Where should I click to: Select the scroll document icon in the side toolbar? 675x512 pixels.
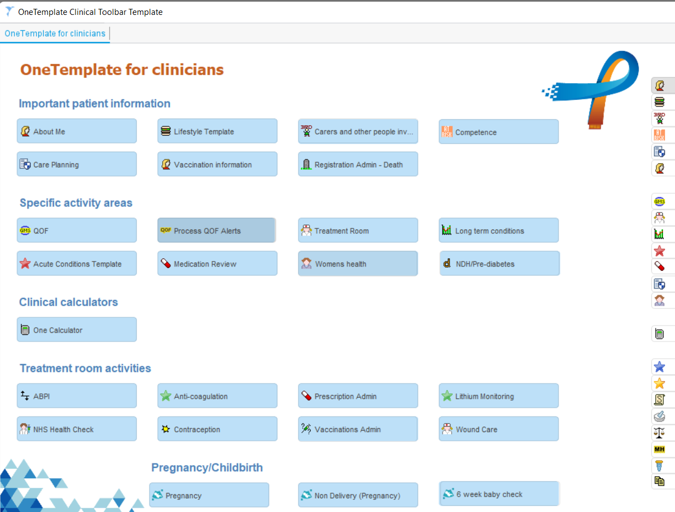click(x=659, y=400)
